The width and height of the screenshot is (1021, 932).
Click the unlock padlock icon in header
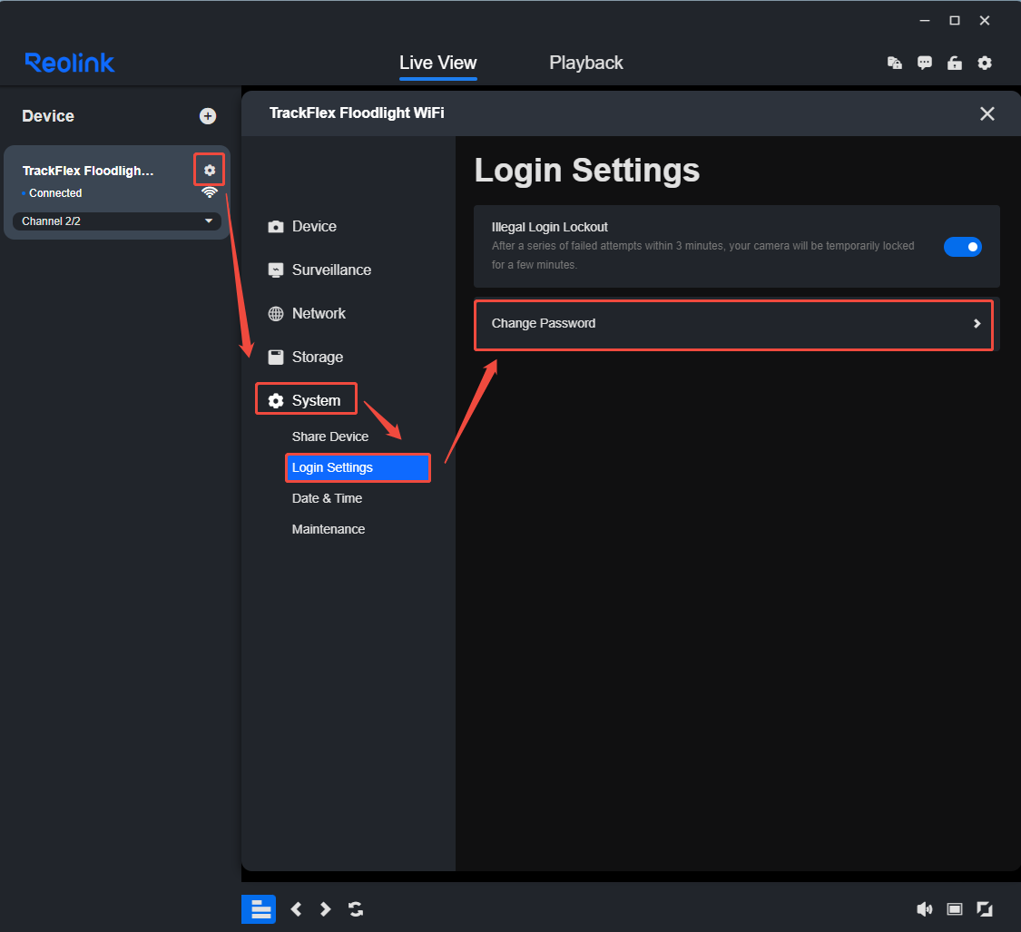[955, 63]
